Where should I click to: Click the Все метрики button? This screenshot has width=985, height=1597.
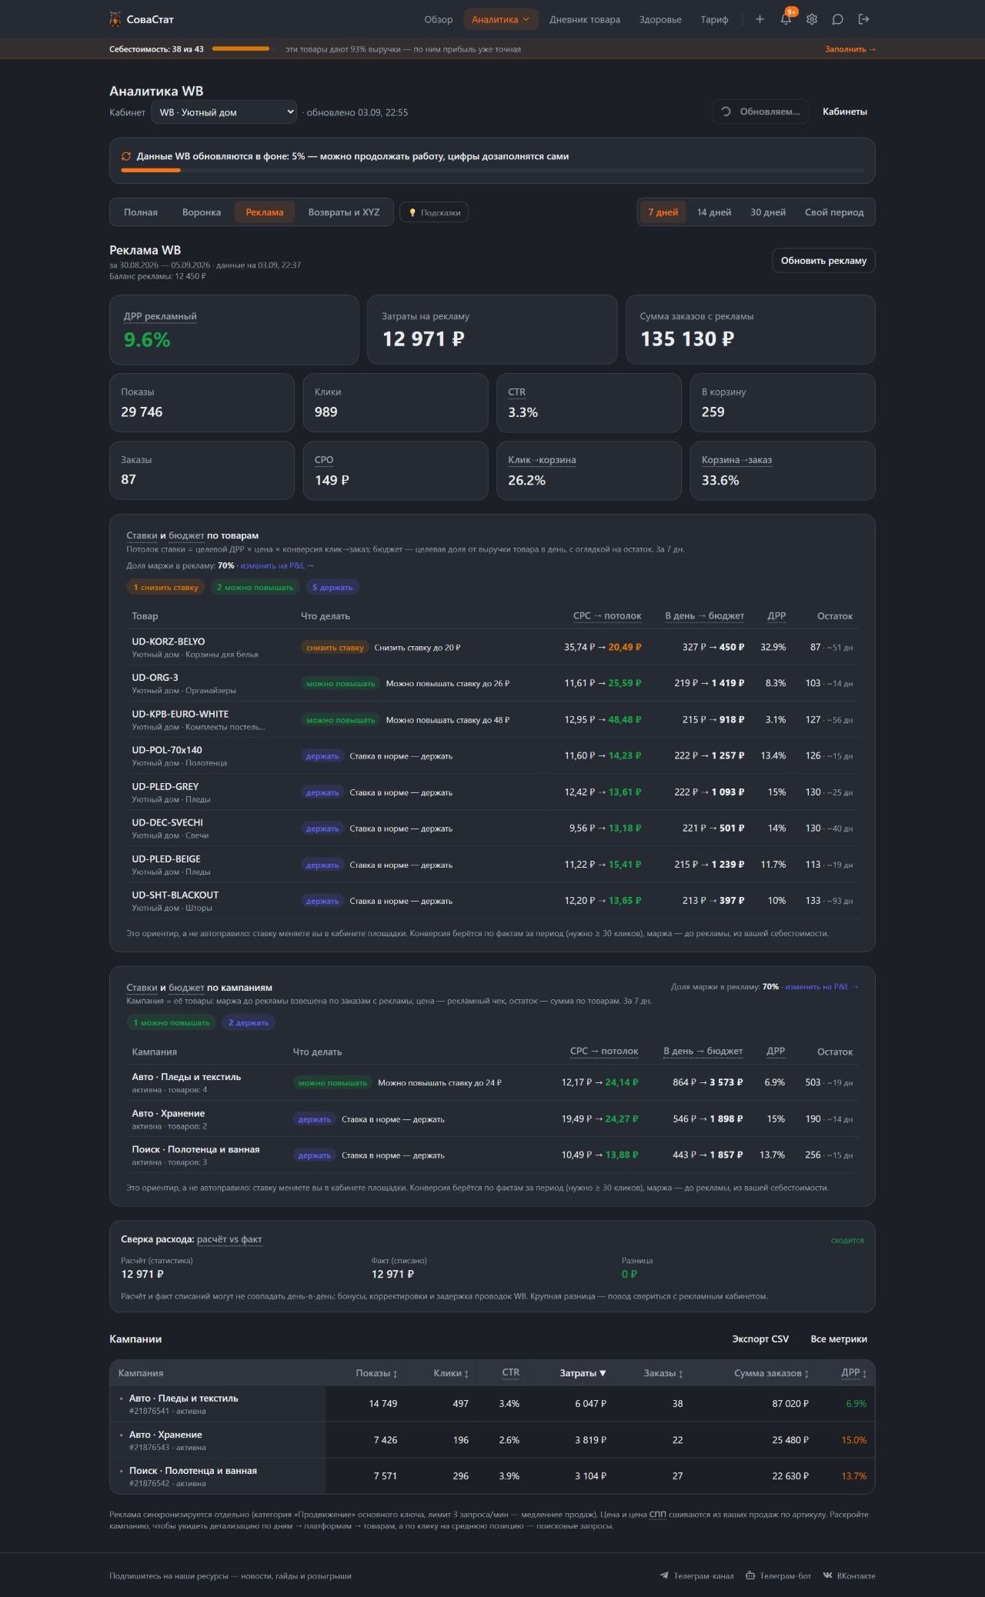(839, 1339)
